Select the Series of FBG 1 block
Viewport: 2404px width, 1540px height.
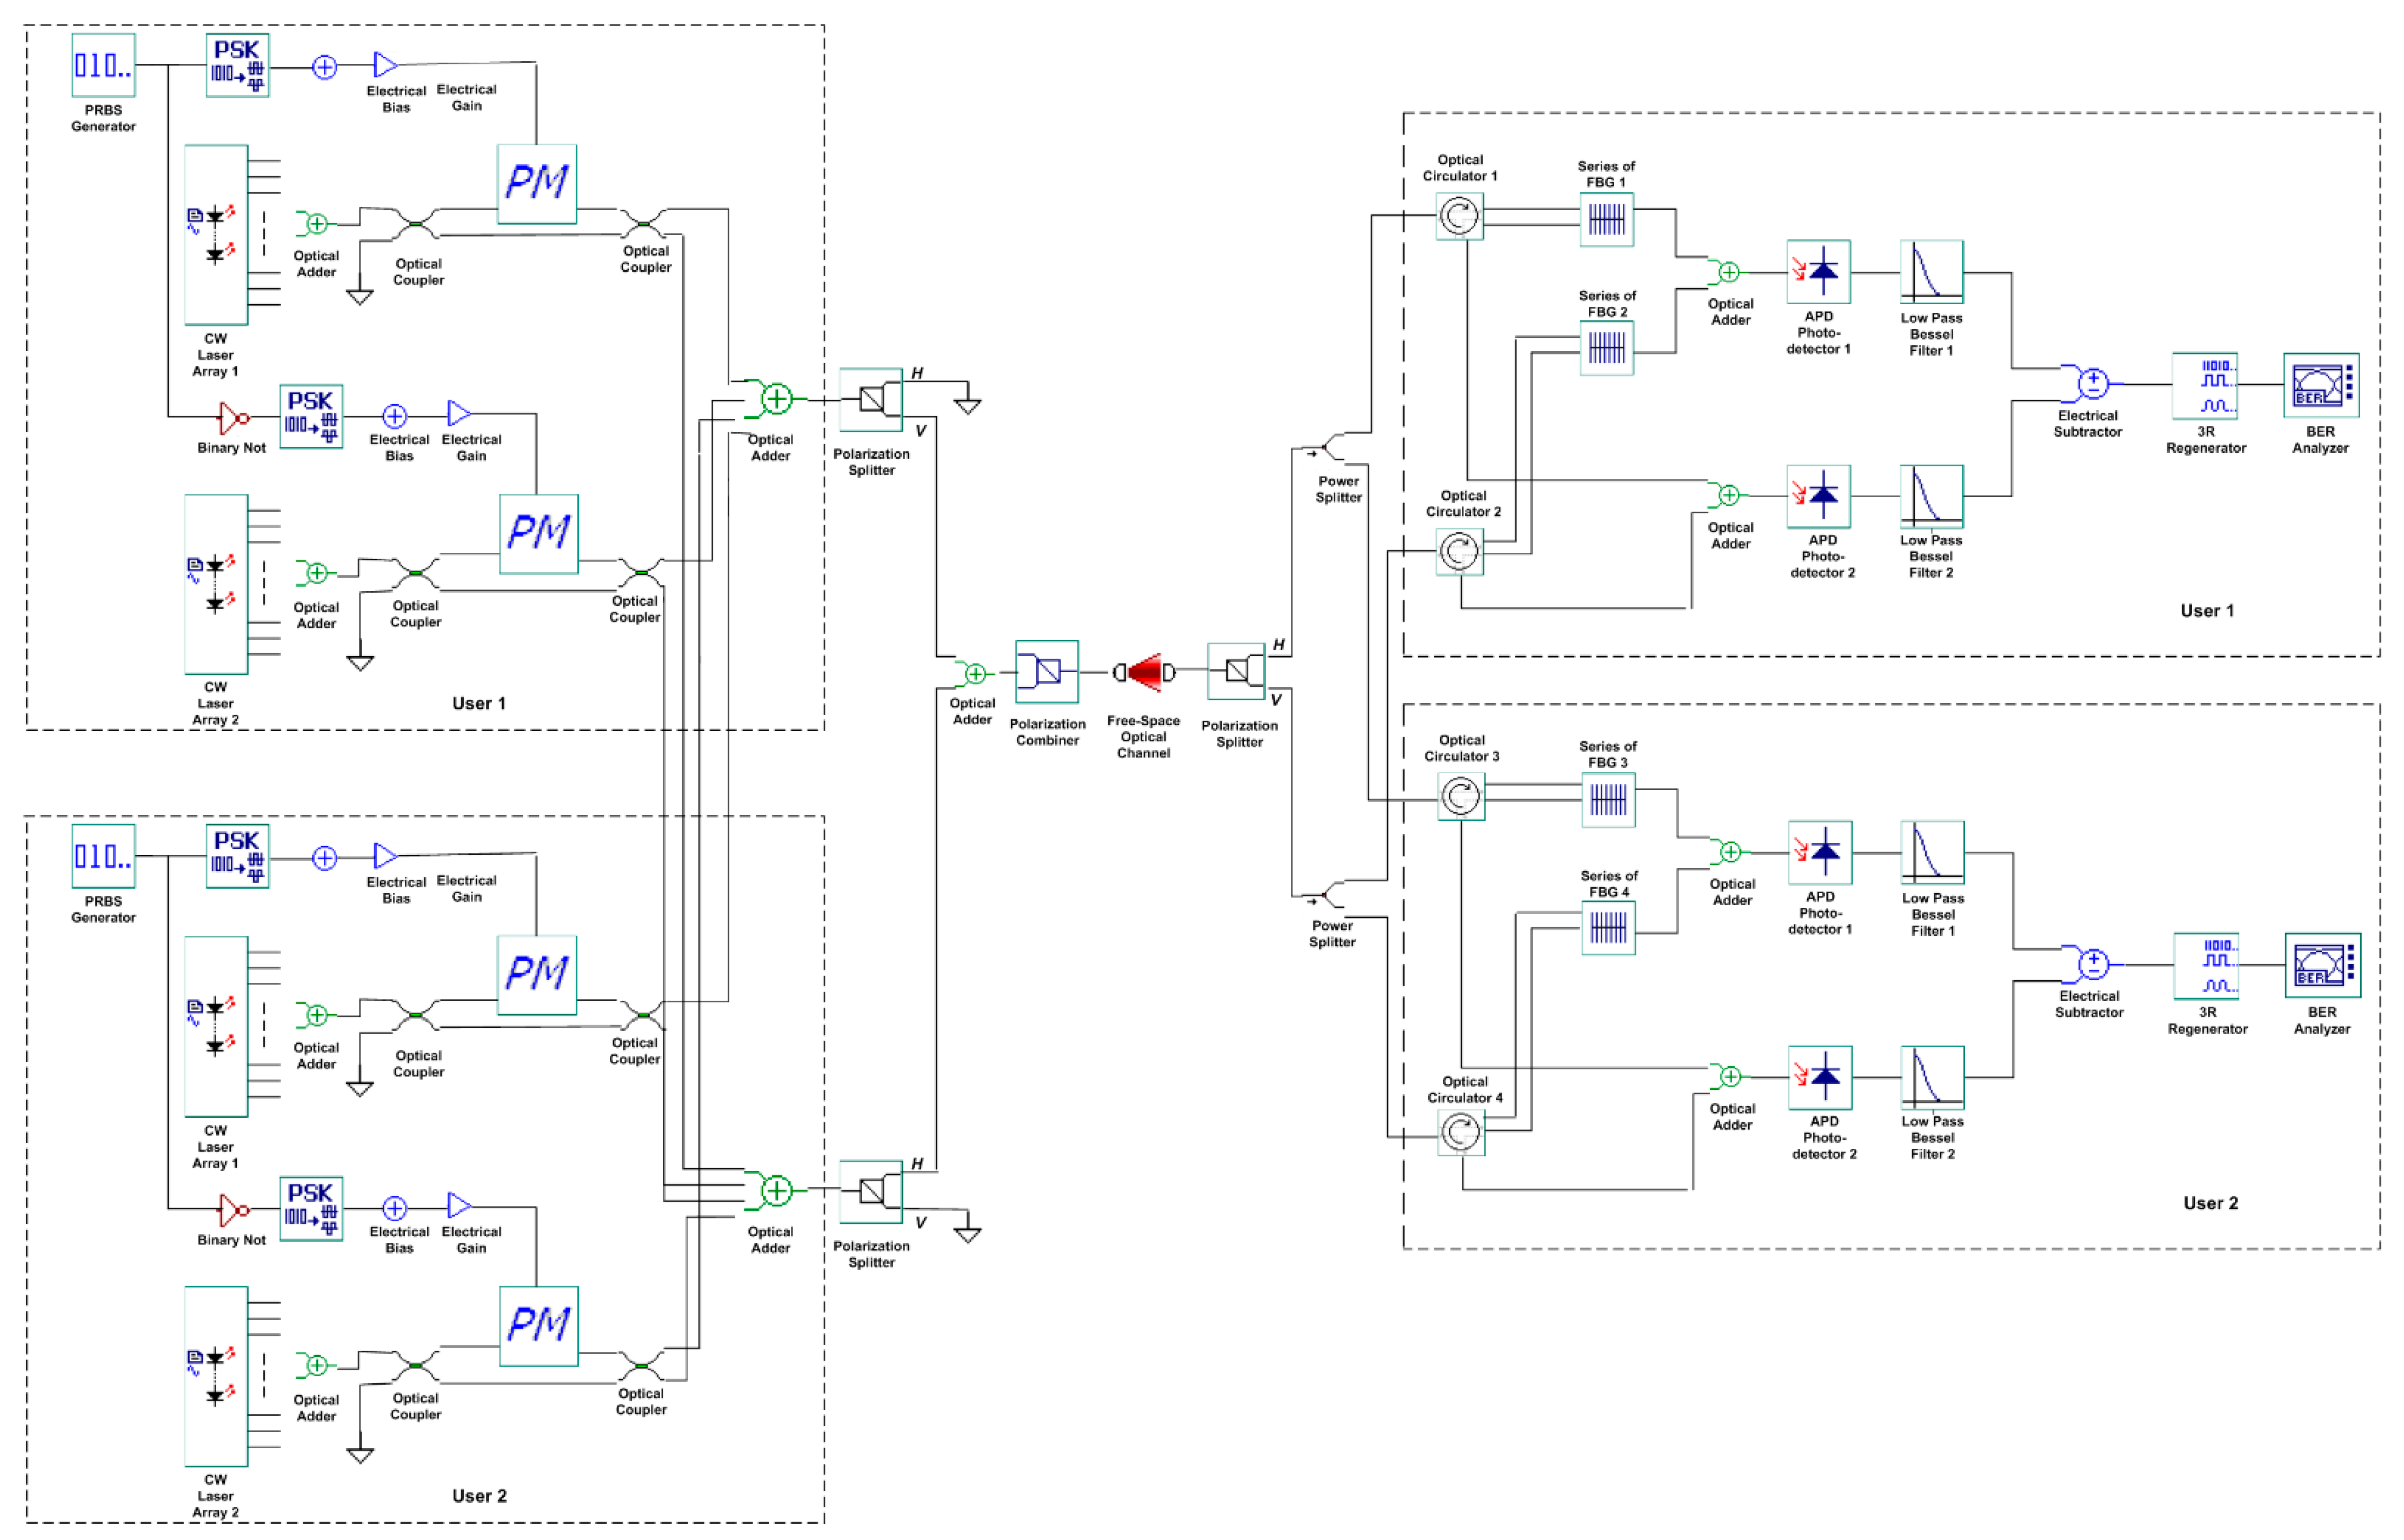pyautogui.click(x=1607, y=219)
